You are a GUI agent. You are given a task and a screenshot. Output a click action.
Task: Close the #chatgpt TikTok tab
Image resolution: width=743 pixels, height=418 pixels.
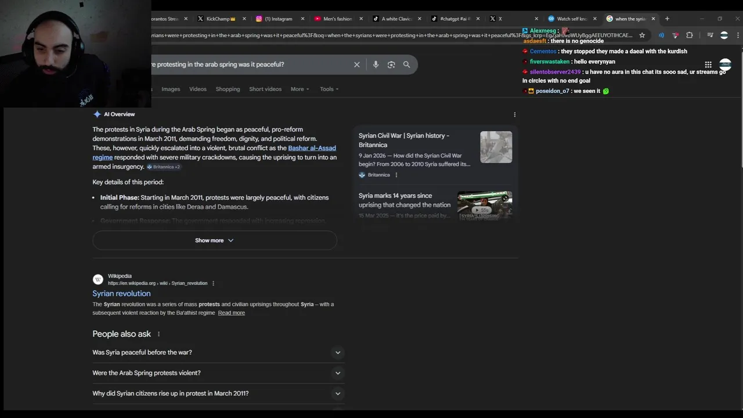point(478,19)
